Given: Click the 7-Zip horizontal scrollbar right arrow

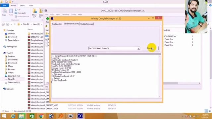Looking at the screenshot, I should point(199,83).
